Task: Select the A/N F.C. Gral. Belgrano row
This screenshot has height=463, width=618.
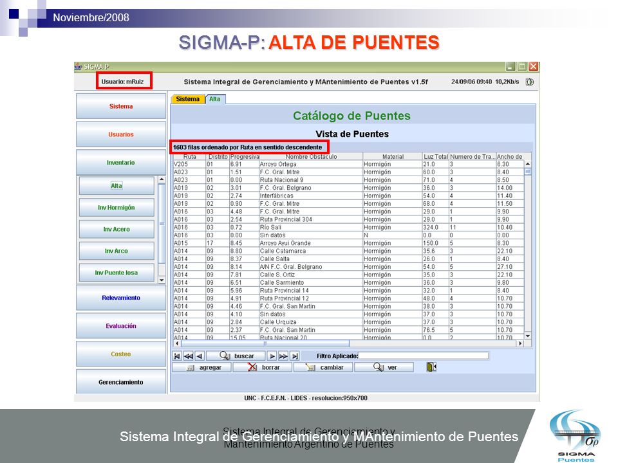Action: click(x=349, y=266)
